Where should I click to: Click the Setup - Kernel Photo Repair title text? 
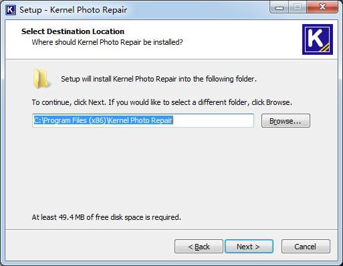click(73, 10)
